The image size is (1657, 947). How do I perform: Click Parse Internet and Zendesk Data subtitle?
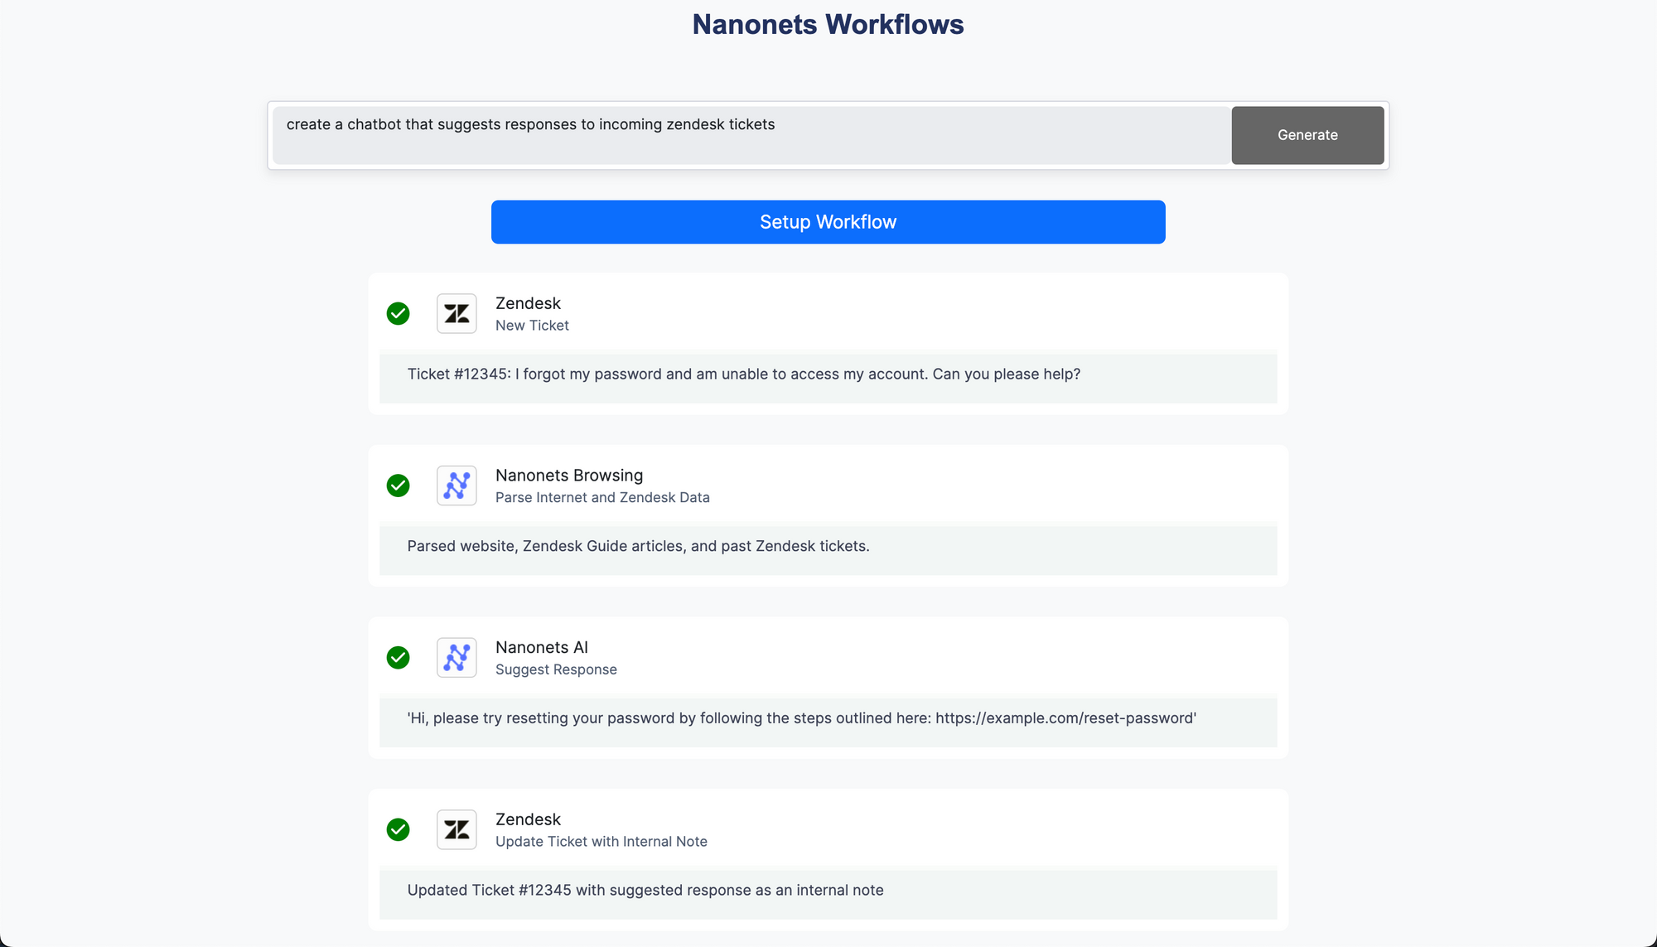click(602, 498)
